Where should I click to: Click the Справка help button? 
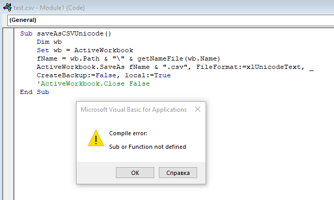(178, 173)
